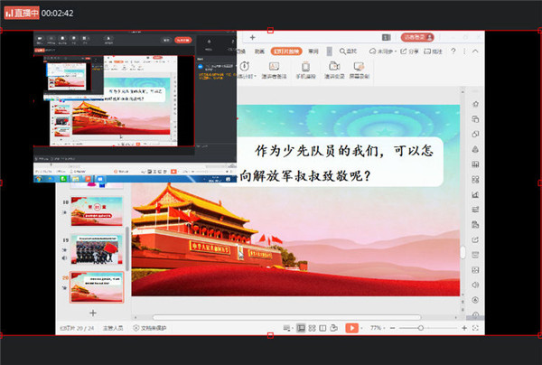This screenshot has height=365, width=542.
Task: Click the 屏幕录制 screen recording icon
Action: pyautogui.click(x=360, y=66)
